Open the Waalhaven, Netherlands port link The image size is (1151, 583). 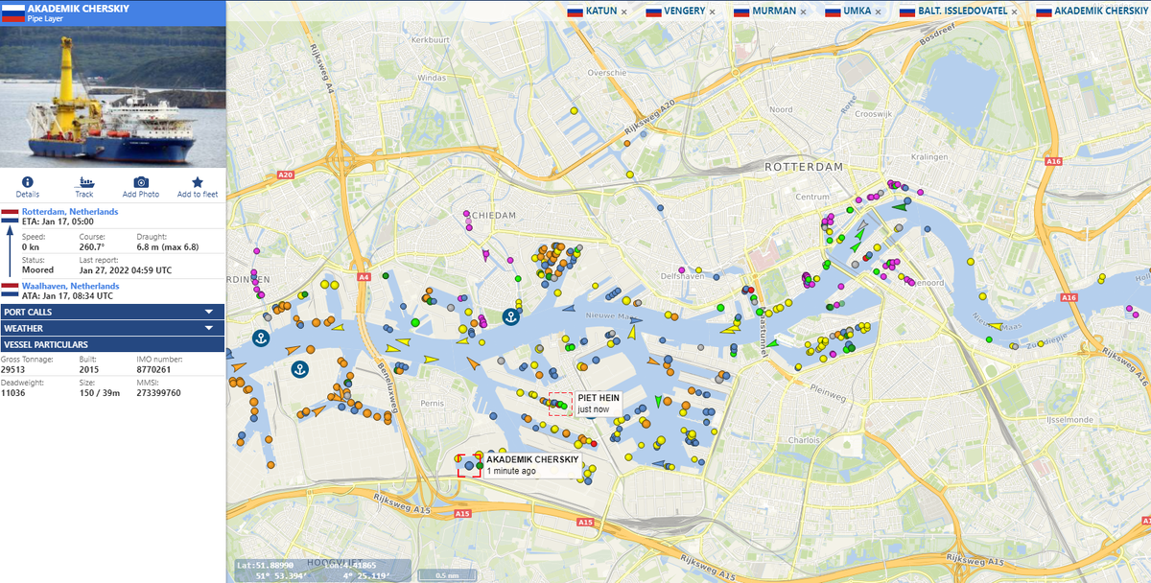(70, 286)
